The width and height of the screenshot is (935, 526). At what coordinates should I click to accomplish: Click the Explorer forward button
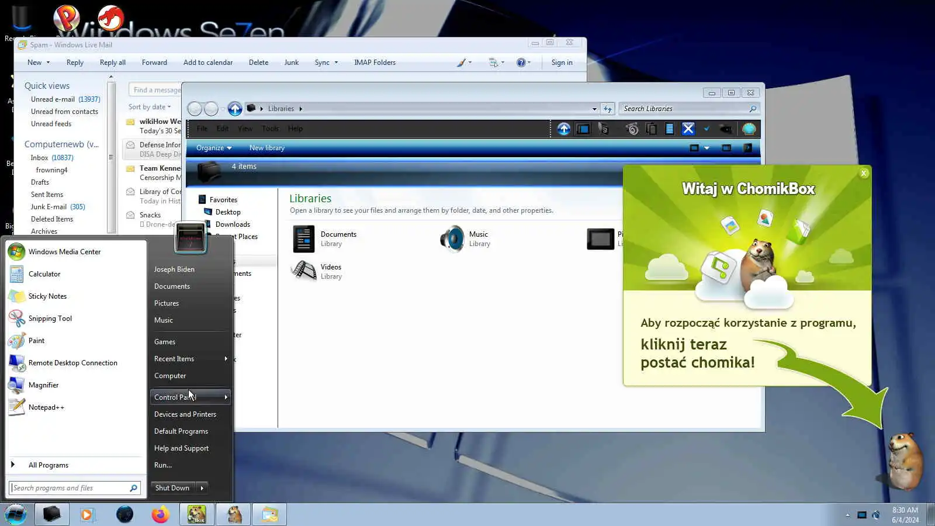tap(211, 109)
